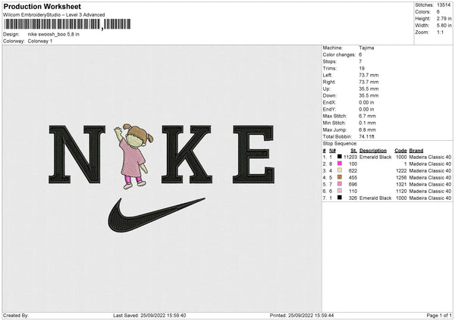Click the Trims value 19

point(362,68)
